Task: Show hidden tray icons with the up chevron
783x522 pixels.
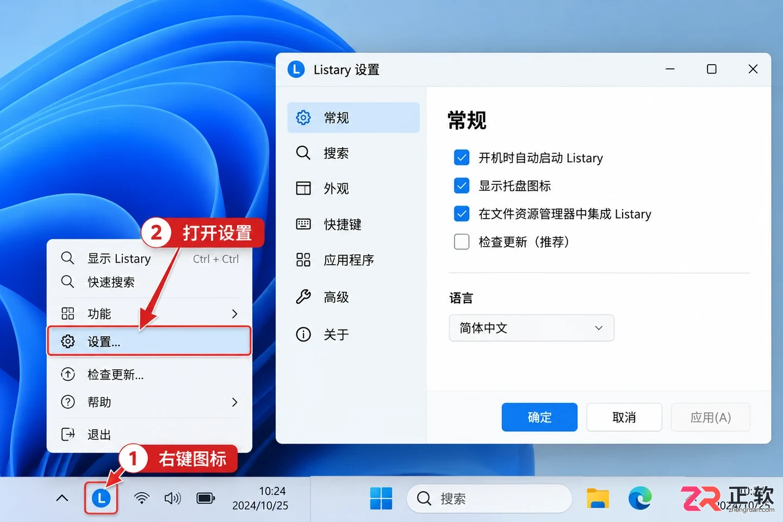Action: [x=63, y=498]
